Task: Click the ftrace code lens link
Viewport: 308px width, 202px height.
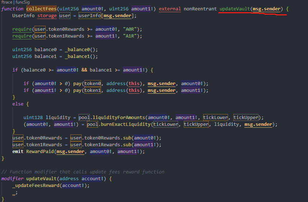Action: 7,3
